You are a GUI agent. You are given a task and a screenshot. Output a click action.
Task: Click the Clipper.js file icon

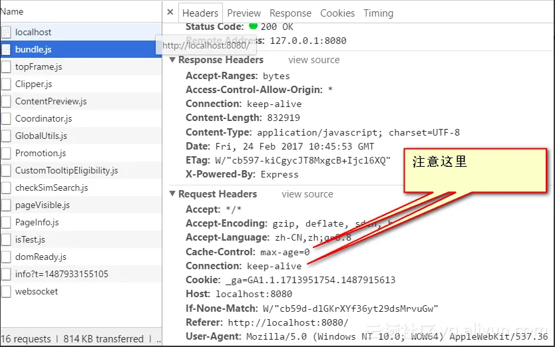(x=6, y=84)
